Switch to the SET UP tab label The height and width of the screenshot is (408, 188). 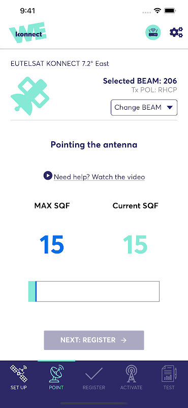(19, 388)
